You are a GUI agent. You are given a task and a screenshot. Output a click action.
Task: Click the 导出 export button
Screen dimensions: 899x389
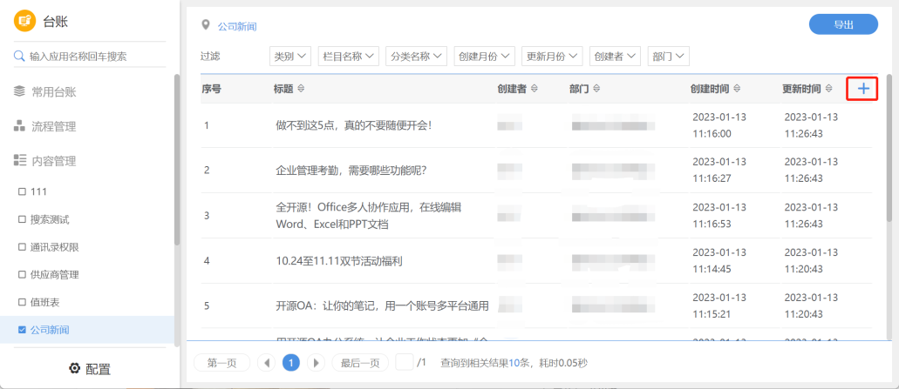pyautogui.click(x=843, y=24)
